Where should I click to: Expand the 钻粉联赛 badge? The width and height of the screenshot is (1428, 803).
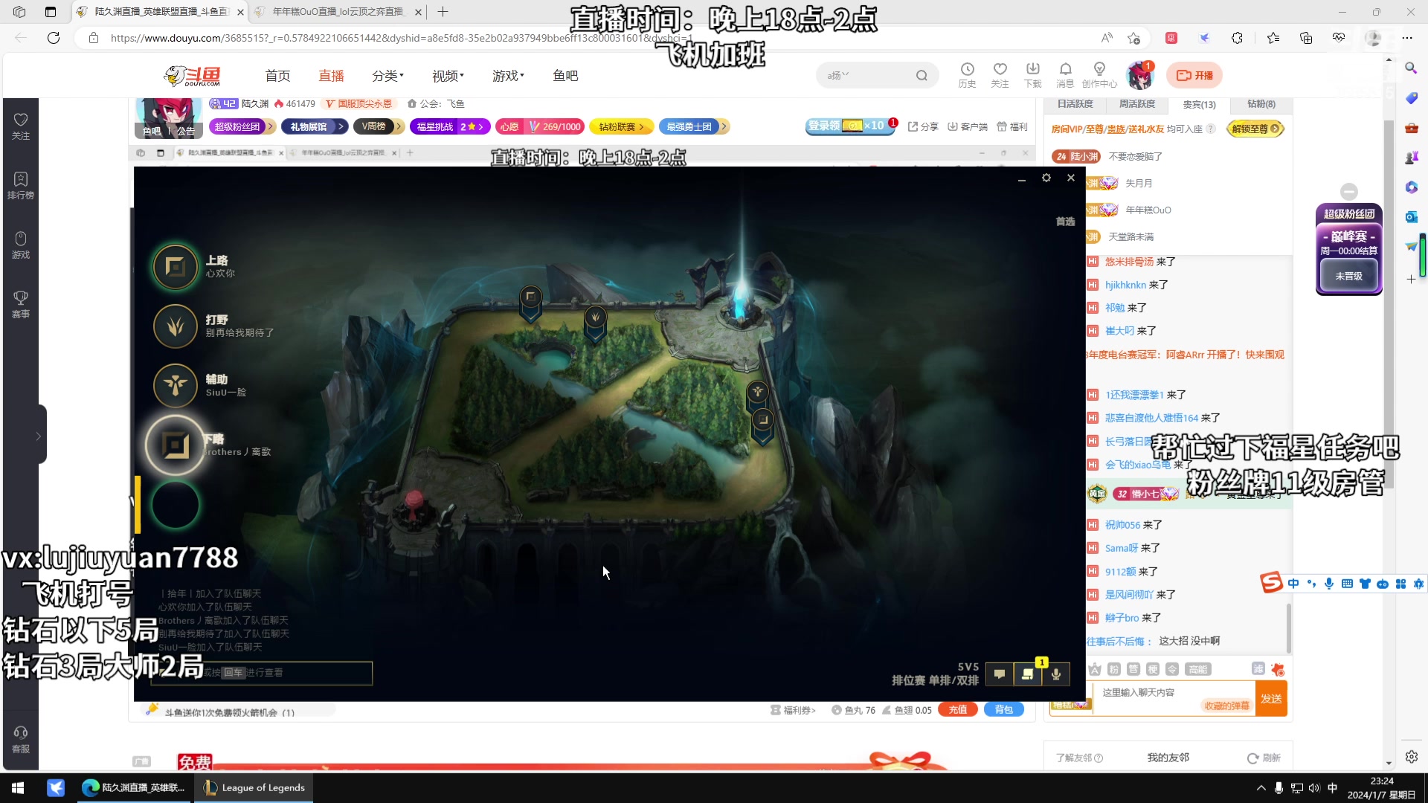[621, 126]
